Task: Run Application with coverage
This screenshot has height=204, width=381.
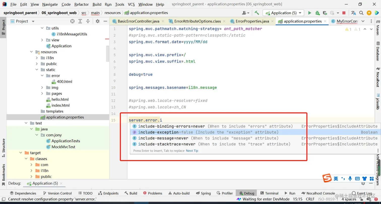Action: pyautogui.click(x=325, y=13)
